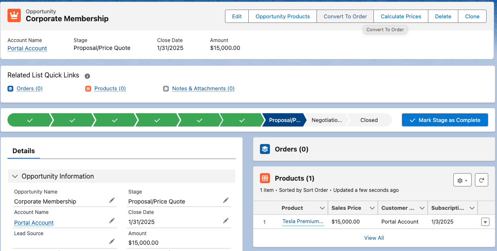This screenshot has height=251, width=497.
Task: Click Corporate Membership in Opportunity Name field
Action: (45, 201)
